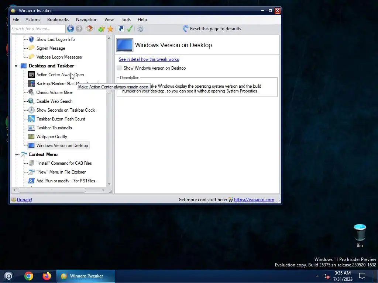Select Classic Volume Mixer in the tree

(x=55, y=92)
